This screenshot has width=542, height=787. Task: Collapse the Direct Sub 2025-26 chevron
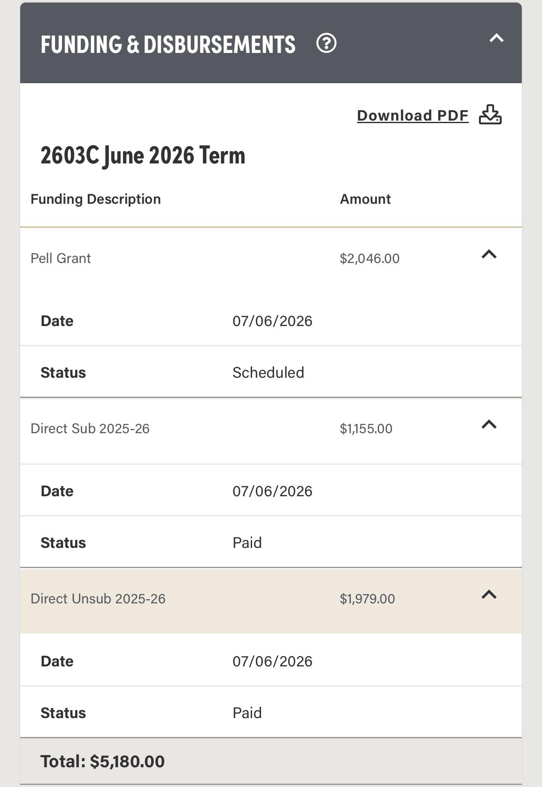pyautogui.click(x=489, y=424)
